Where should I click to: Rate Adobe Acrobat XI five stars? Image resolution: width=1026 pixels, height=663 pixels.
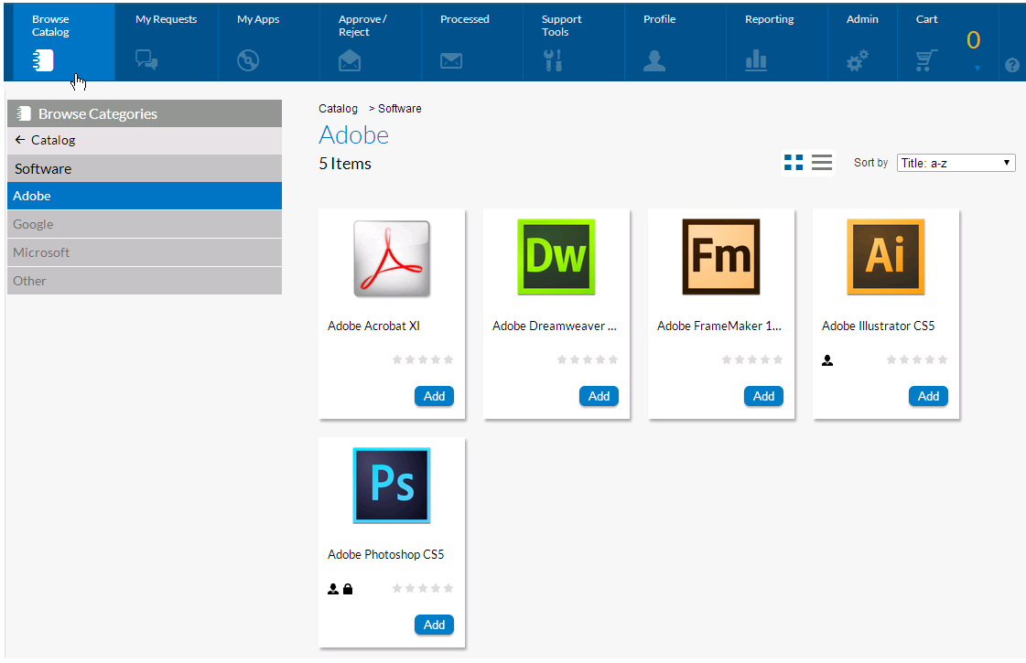(x=448, y=359)
